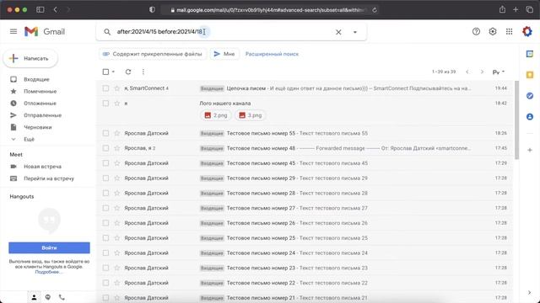Hide side panel chevron at bottom right
Viewport: 540px width, 303px height.
(529, 293)
